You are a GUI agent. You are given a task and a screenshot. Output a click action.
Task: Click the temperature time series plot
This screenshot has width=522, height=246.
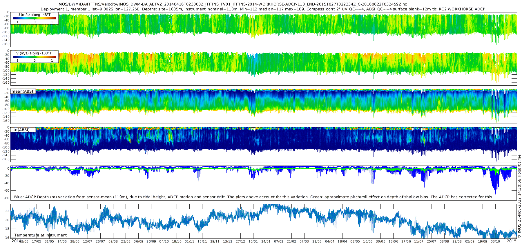coord(264,221)
